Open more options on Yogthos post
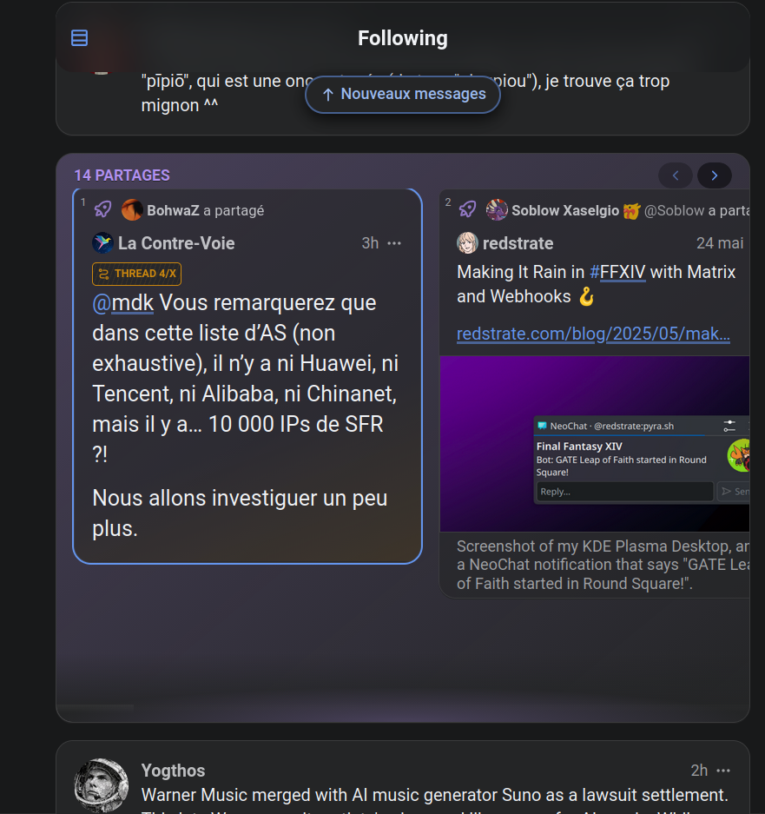765x814 pixels. pyautogui.click(x=723, y=771)
